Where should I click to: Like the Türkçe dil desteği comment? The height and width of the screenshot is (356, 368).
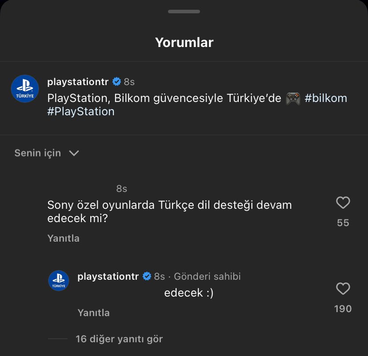pyautogui.click(x=343, y=203)
